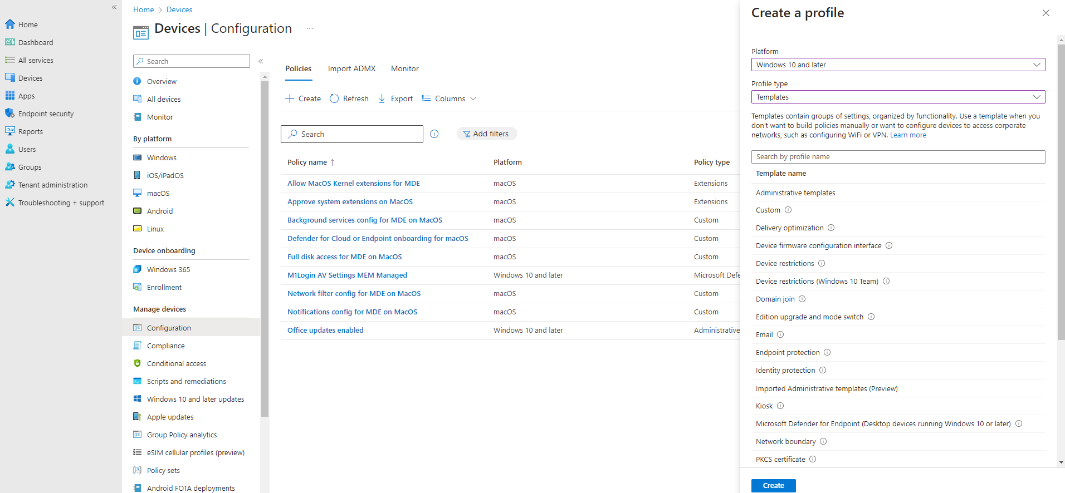
Task: Open the Platform dropdown
Action: pyautogui.click(x=898, y=65)
